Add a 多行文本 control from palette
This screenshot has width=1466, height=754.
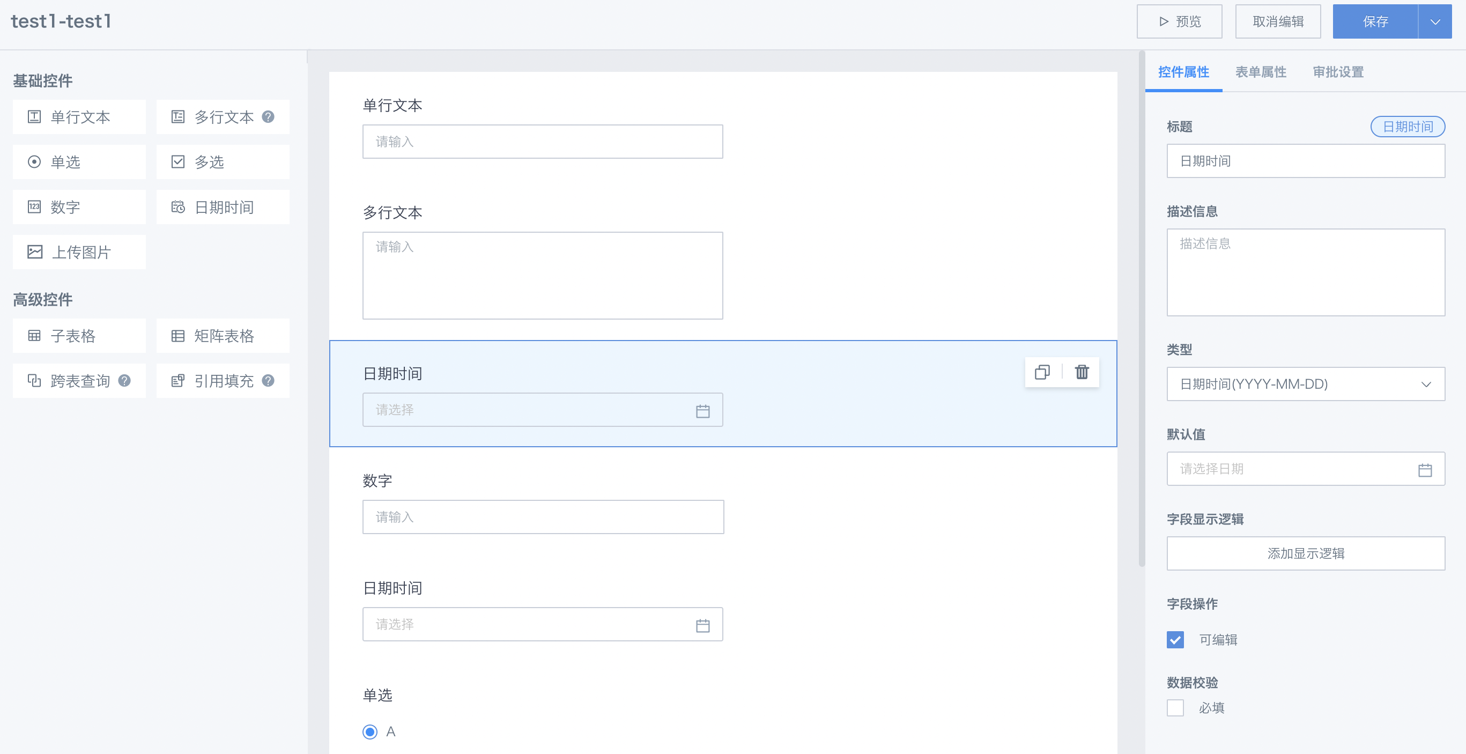coord(223,117)
